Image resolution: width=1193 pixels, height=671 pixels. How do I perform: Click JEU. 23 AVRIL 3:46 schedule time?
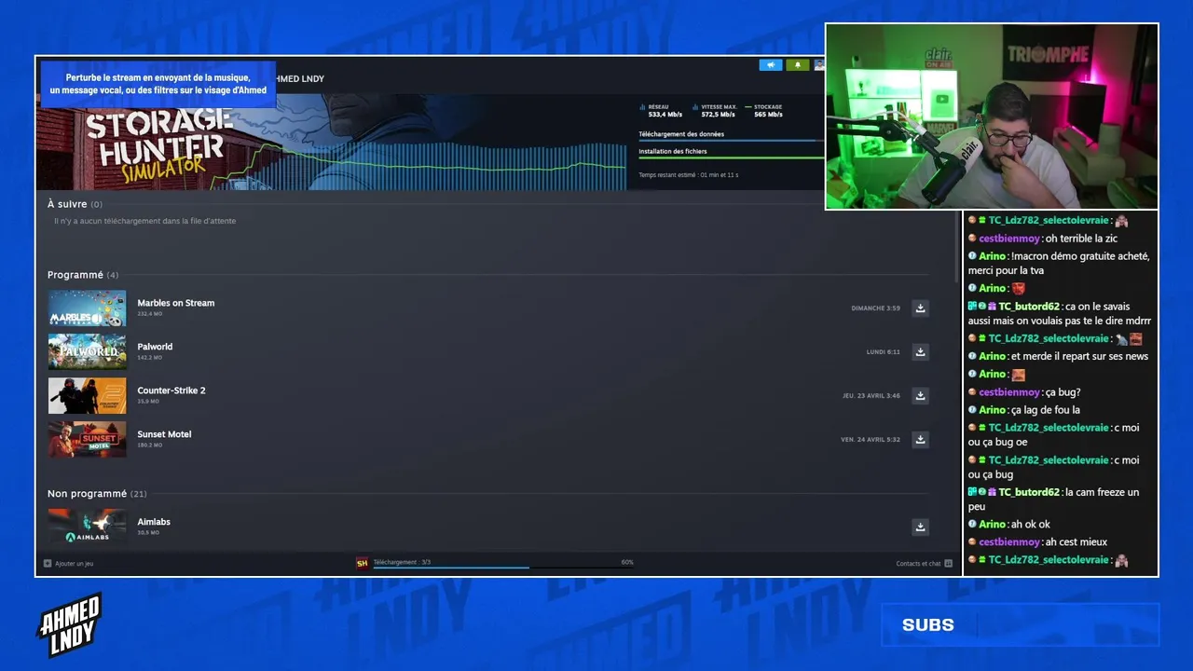(x=871, y=396)
